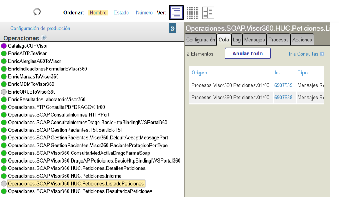Click the refresh circular arrow icon
The height and width of the screenshot is (197, 339).
coord(37,12)
